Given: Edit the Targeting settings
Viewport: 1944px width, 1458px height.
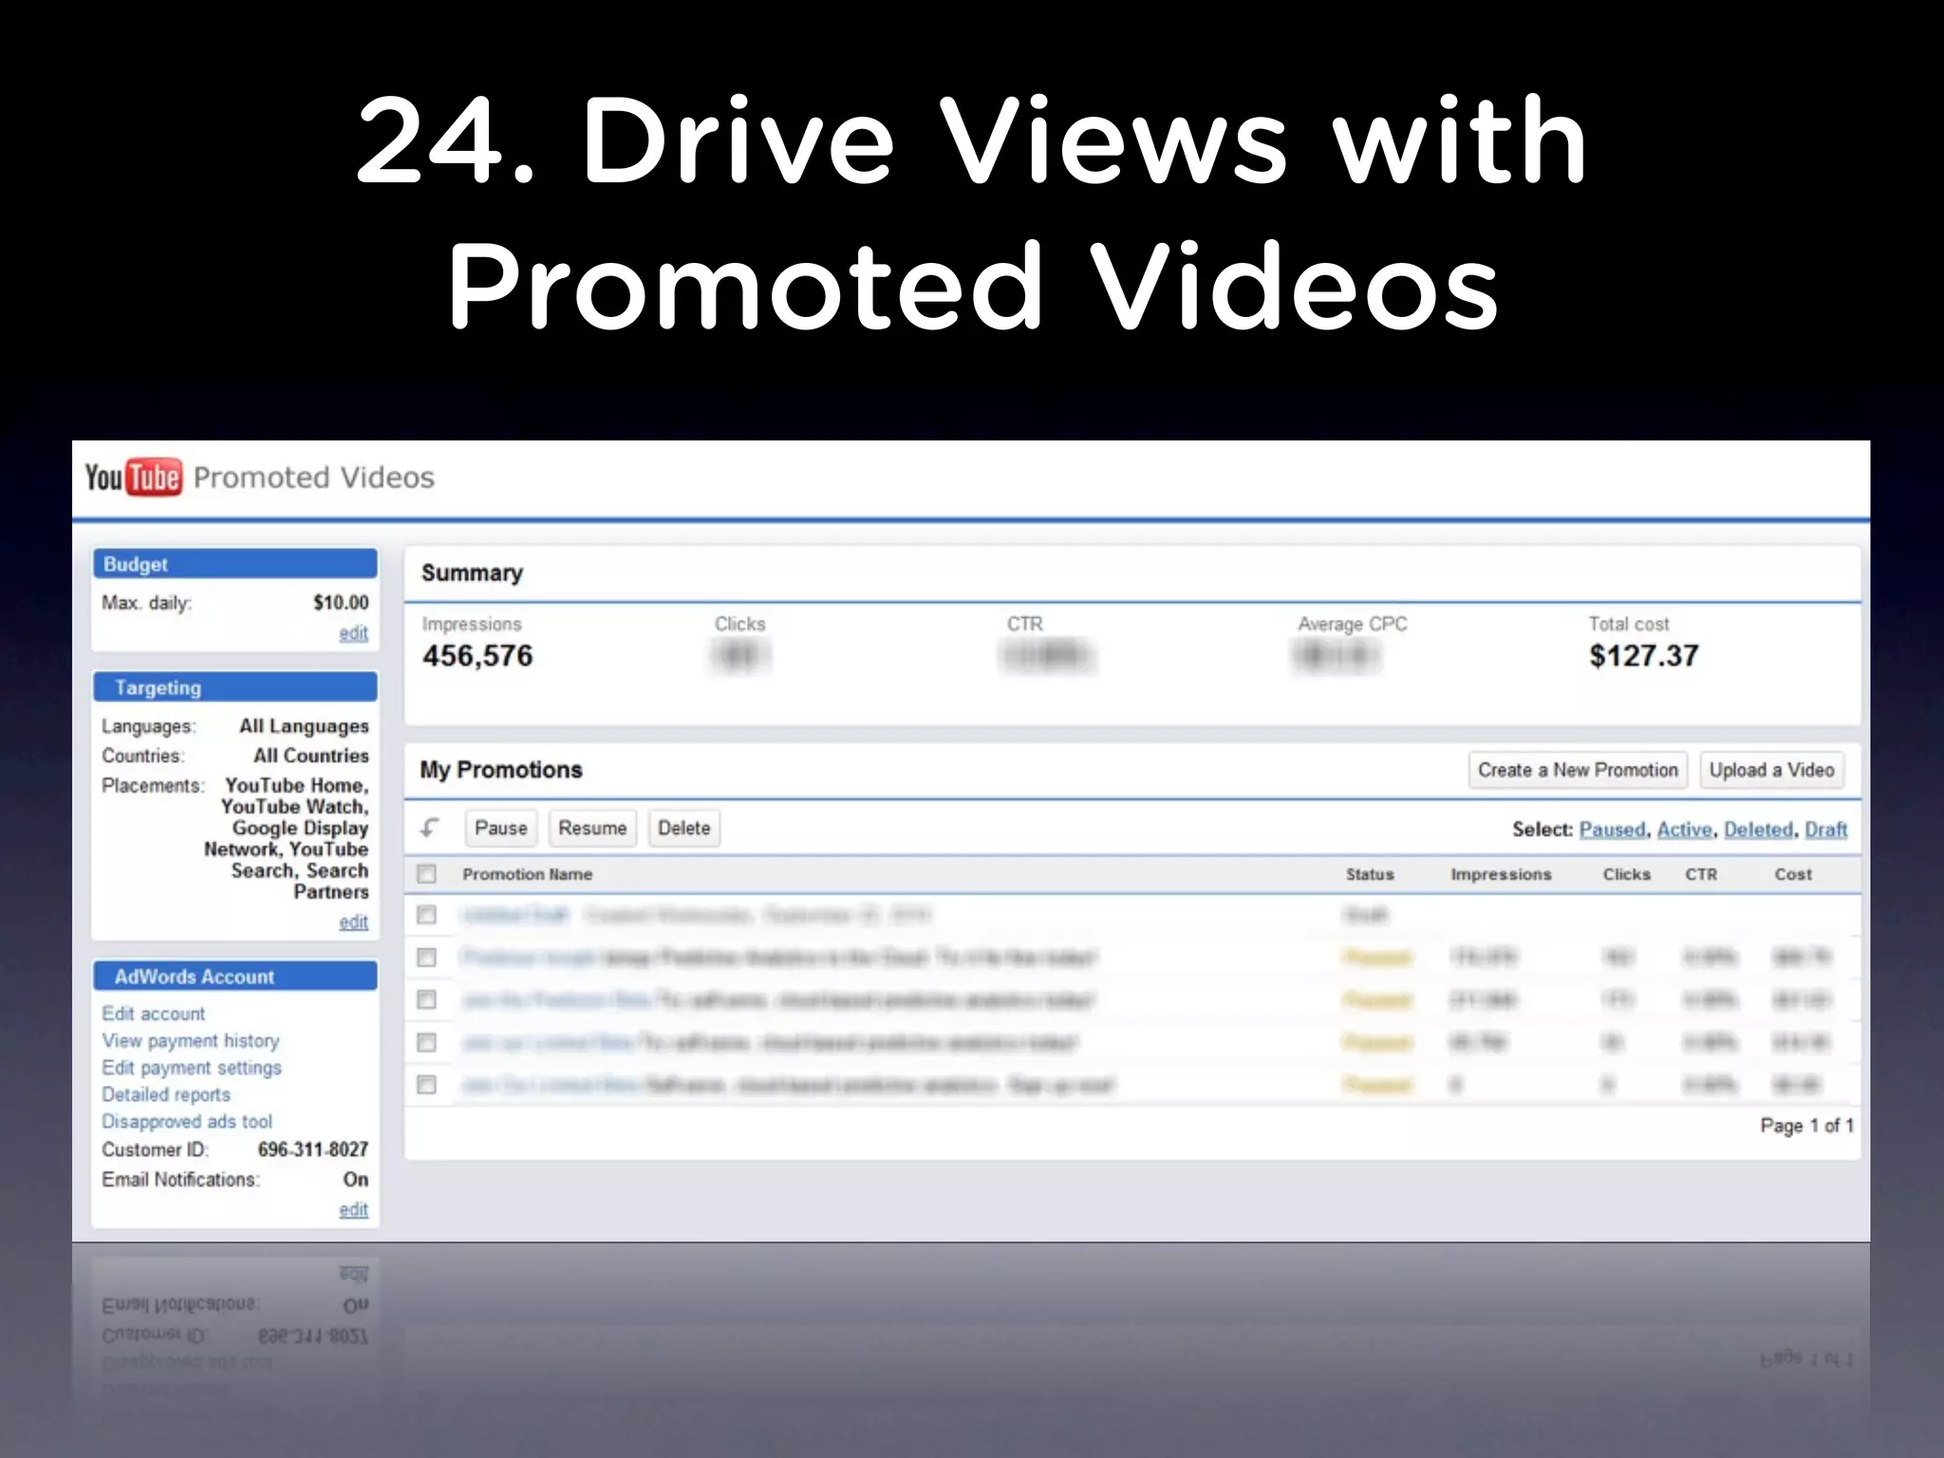Looking at the screenshot, I should 354,922.
